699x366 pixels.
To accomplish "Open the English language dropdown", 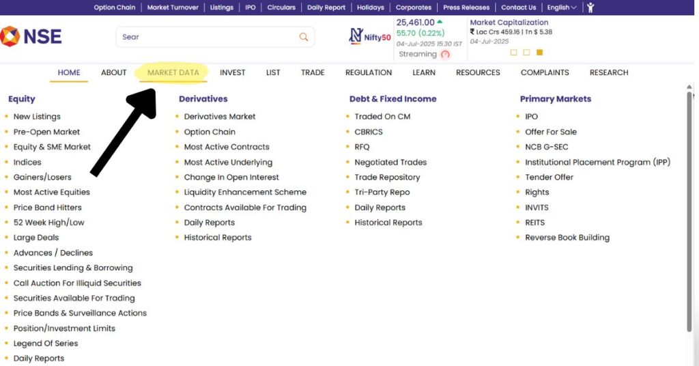I will coord(562,7).
